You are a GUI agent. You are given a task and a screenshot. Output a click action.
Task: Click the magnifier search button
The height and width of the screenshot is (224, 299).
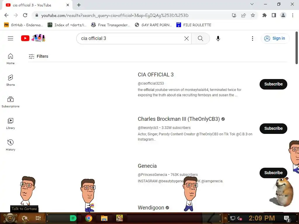click(x=200, y=38)
